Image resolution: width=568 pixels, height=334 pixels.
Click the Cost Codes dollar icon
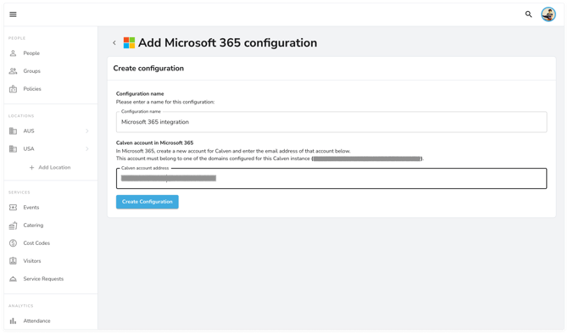(13, 243)
